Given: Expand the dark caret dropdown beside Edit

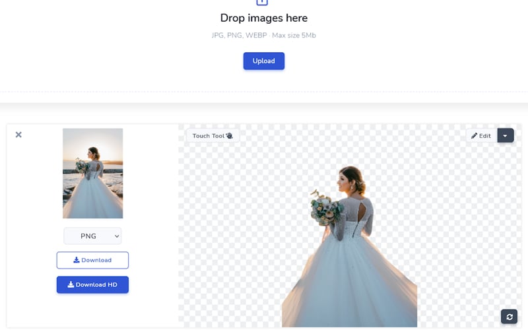Looking at the screenshot, I should click(x=506, y=136).
